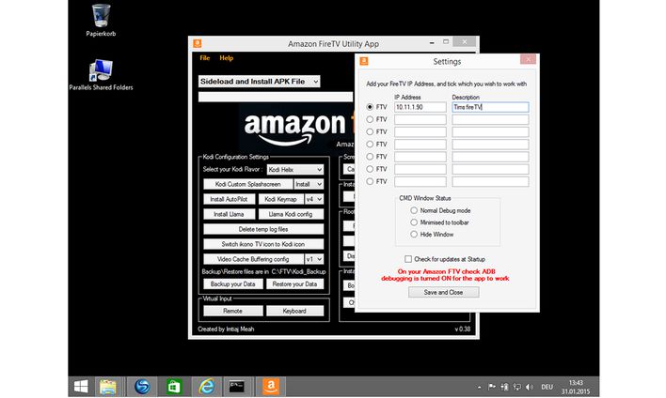Image resolution: width=666 pixels, height=398 pixels.
Task: Click Save and Close button
Action: (443, 293)
